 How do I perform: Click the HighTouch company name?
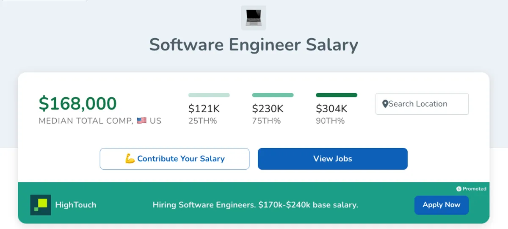pos(76,205)
